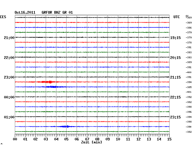This screenshot has width=193, height=147.
Task: Select the UTC time label '21:15'
Action: click(175, 77)
